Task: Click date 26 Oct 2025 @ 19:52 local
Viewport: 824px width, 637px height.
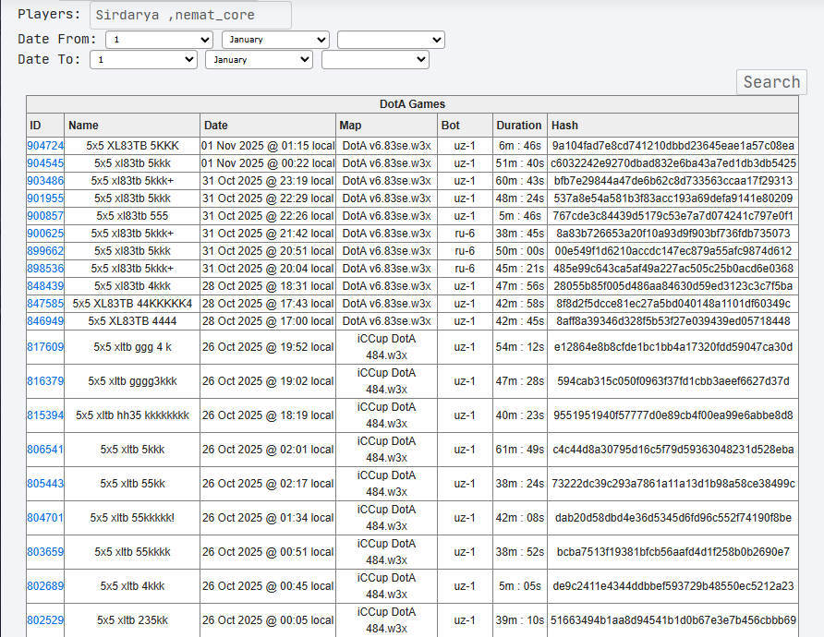Action: [268, 347]
